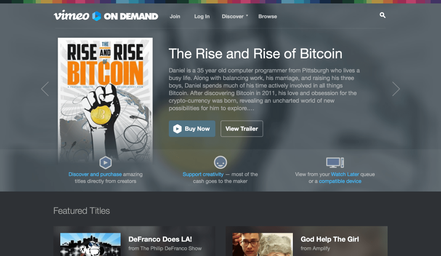This screenshot has width=441, height=256.
Task: Open the Join page
Action: click(175, 16)
